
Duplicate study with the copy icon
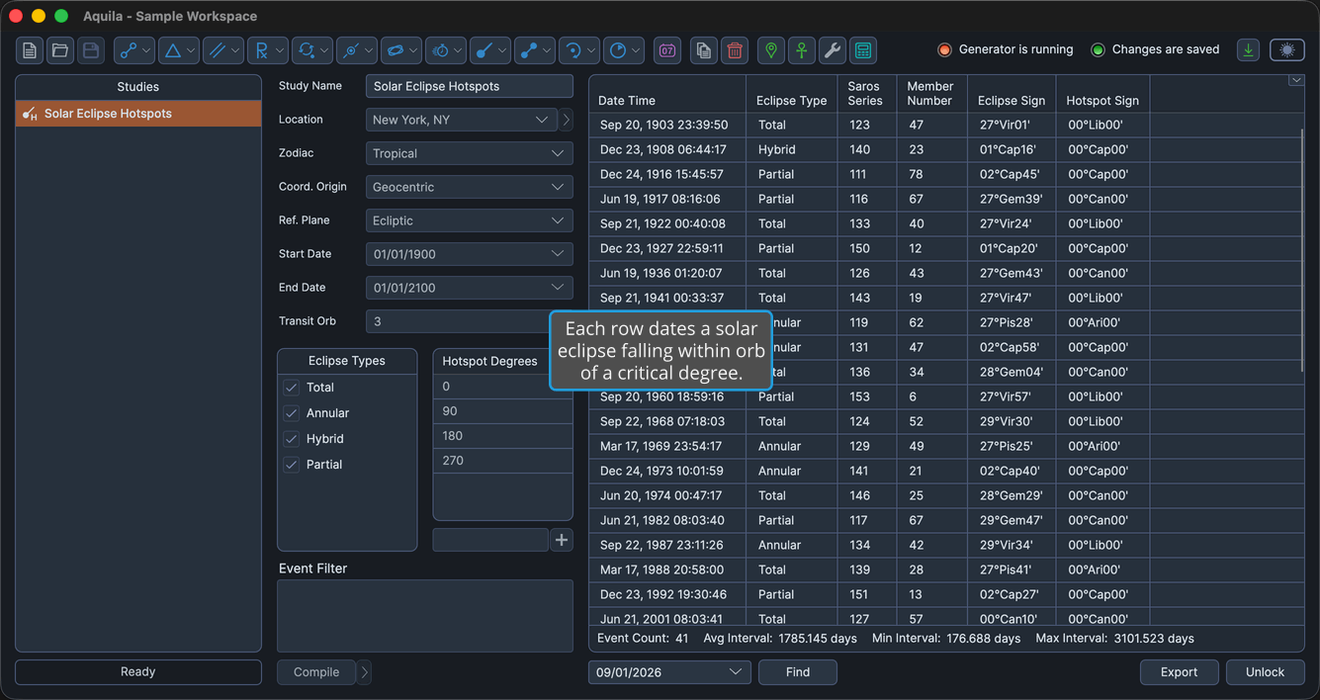click(x=704, y=50)
